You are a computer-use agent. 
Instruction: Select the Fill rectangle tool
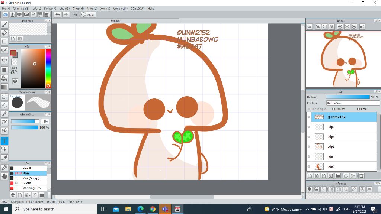4,70
